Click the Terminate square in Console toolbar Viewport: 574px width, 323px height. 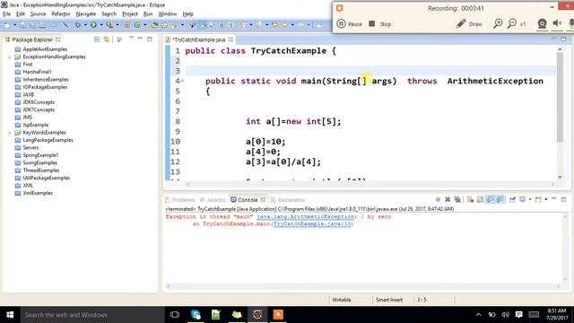(438, 199)
